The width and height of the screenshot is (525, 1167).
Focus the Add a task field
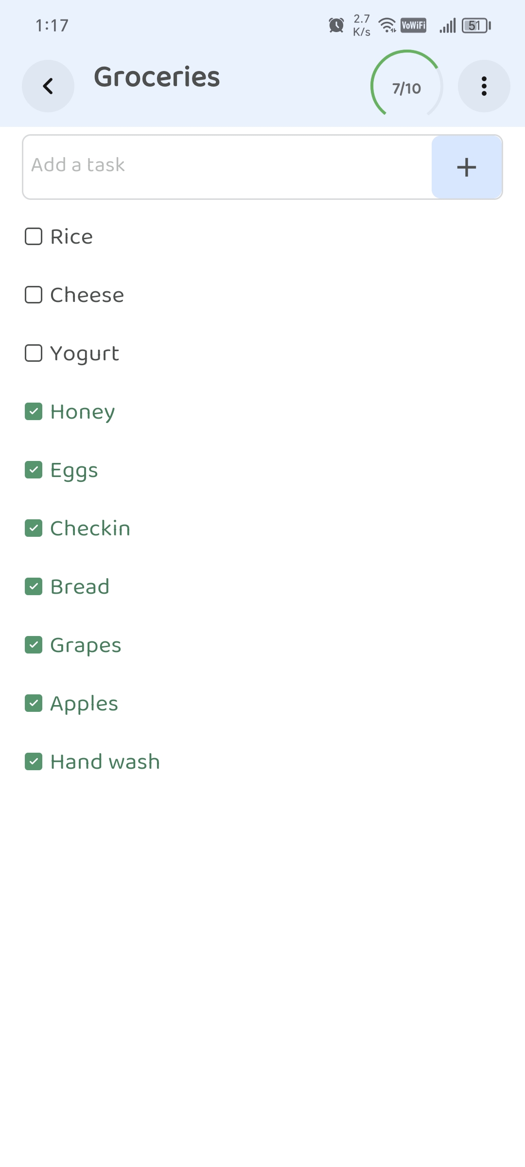[x=227, y=167]
